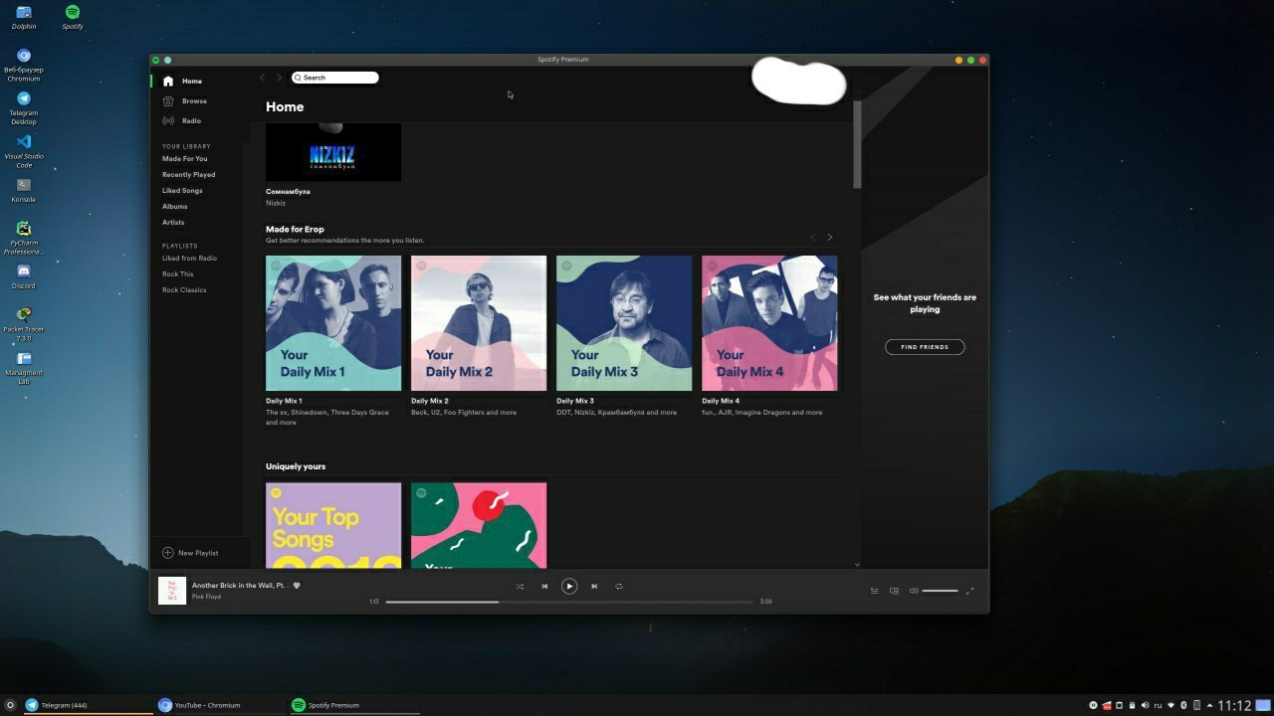Enter full screen view in the player
Viewport: 1274px width, 716px height.
(x=970, y=591)
